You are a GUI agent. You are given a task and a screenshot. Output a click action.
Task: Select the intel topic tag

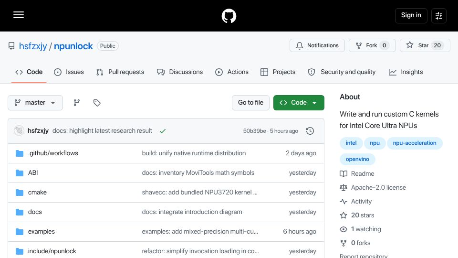coord(351,143)
